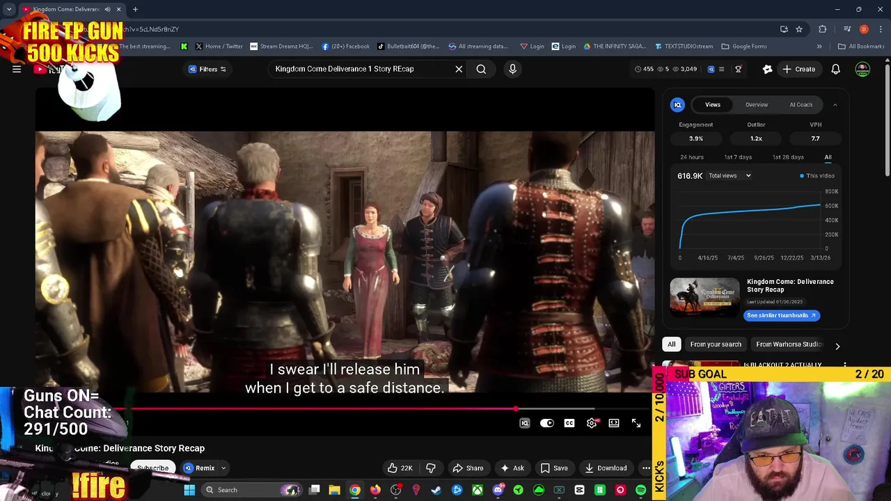The height and width of the screenshot is (501, 891).
Task: Open a new browser tab
Action: [x=135, y=9]
